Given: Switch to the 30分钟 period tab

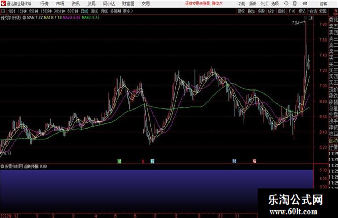Looking at the screenshot, I should [59, 11].
